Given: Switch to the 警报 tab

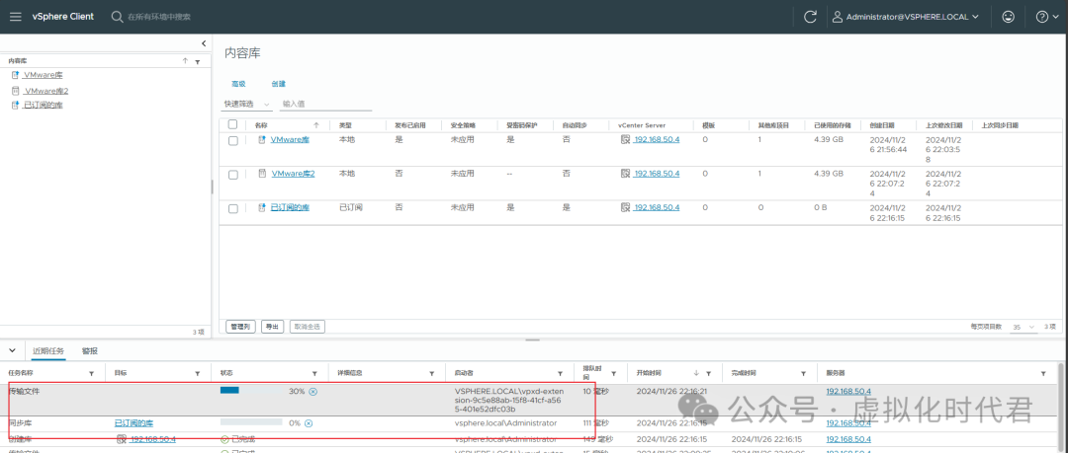Looking at the screenshot, I should [x=90, y=351].
